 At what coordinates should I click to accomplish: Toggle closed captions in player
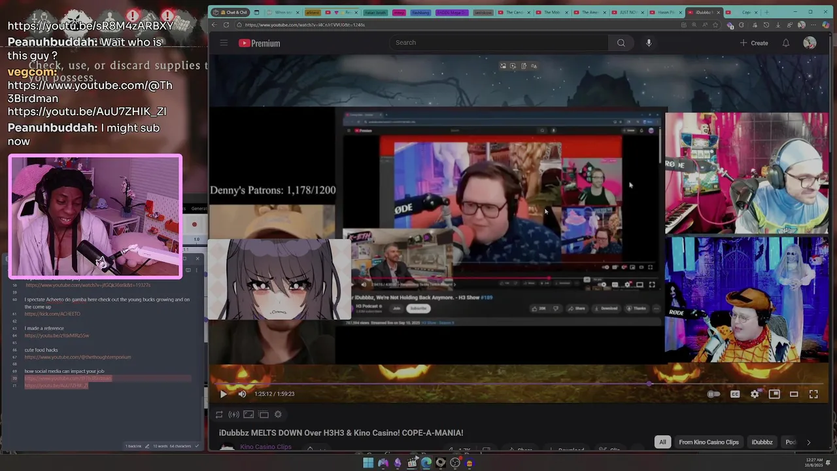pos(735,394)
